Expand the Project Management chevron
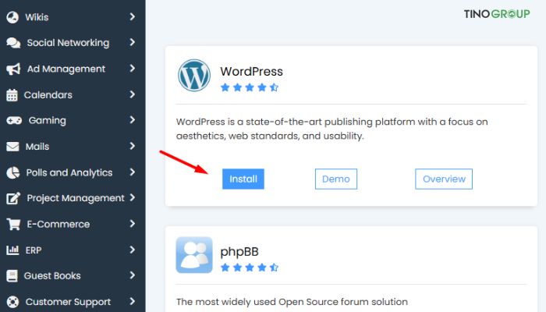Viewport: 546px width, 312px height. tap(133, 198)
